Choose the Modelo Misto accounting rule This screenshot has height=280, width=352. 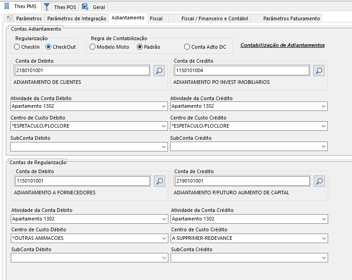[93, 47]
